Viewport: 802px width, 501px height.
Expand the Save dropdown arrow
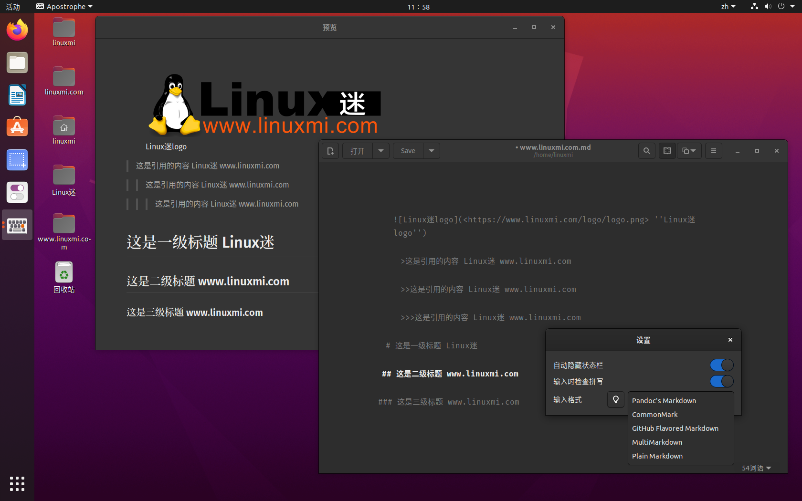tap(432, 151)
